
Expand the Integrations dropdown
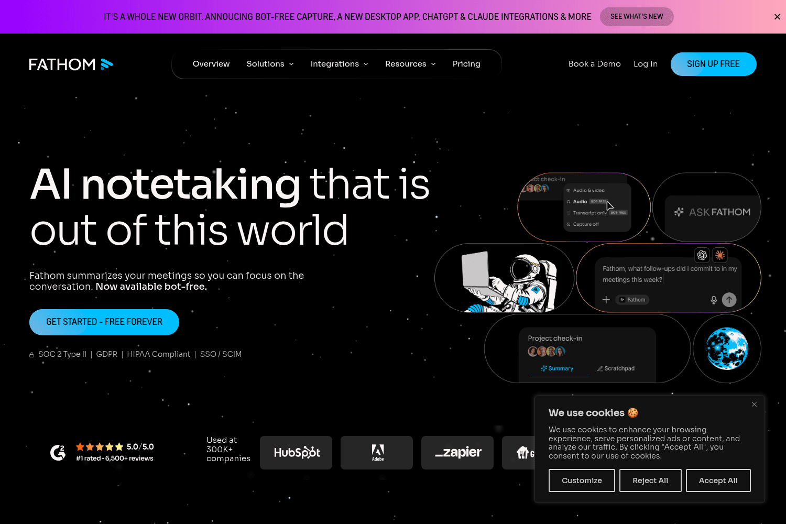340,64
